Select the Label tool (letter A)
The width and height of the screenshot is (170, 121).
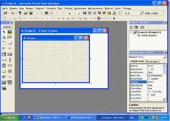point(4,38)
